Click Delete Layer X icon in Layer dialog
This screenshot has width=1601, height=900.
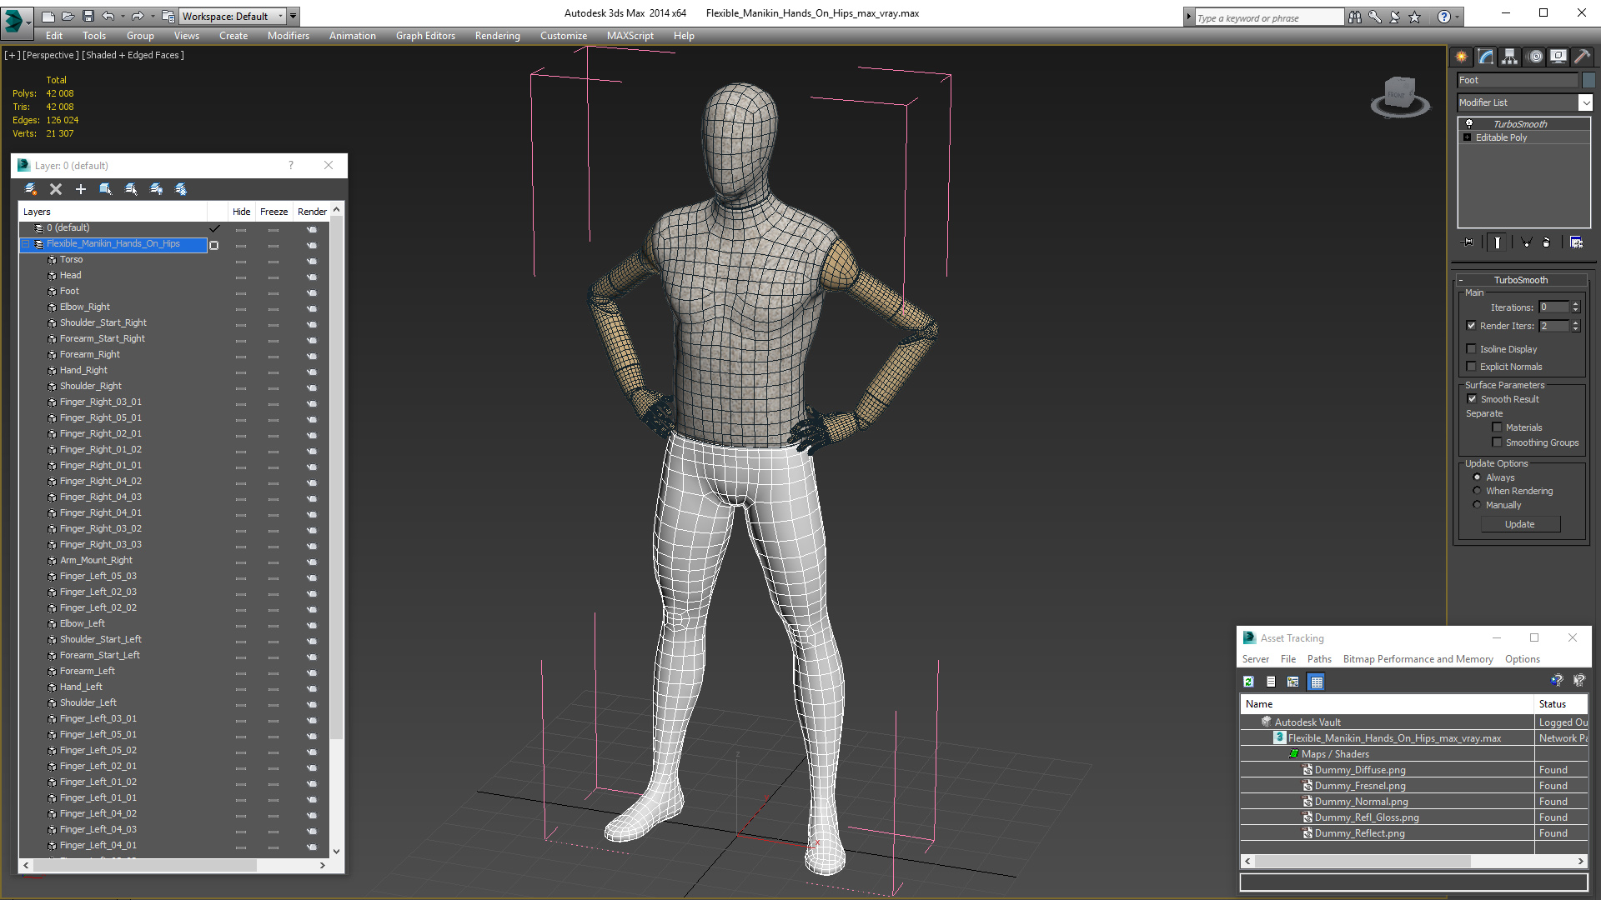(x=56, y=189)
